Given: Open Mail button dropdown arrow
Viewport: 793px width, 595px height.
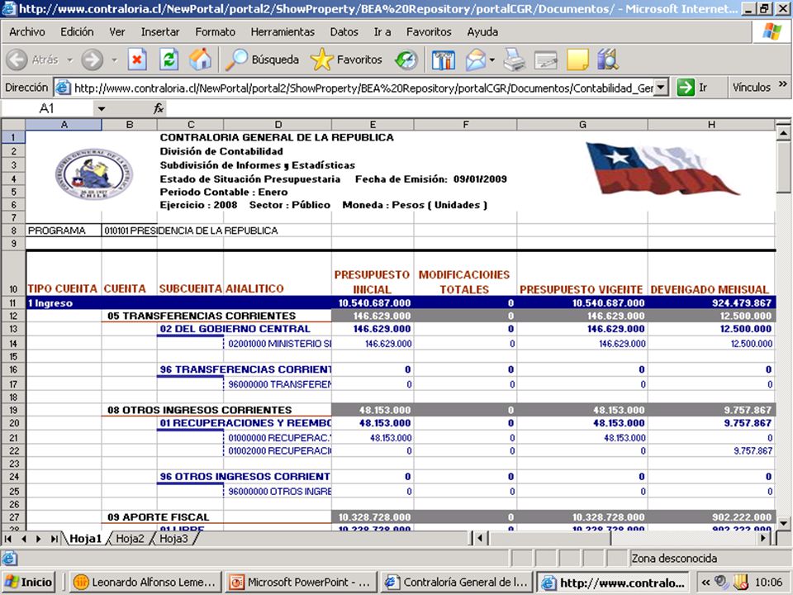Looking at the screenshot, I should (492, 60).
